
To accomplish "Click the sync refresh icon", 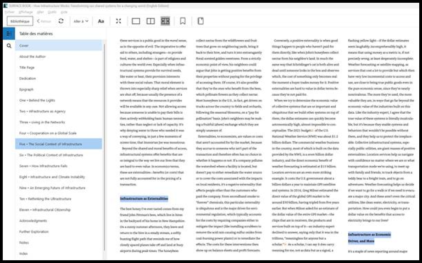I will coord(61,21).
